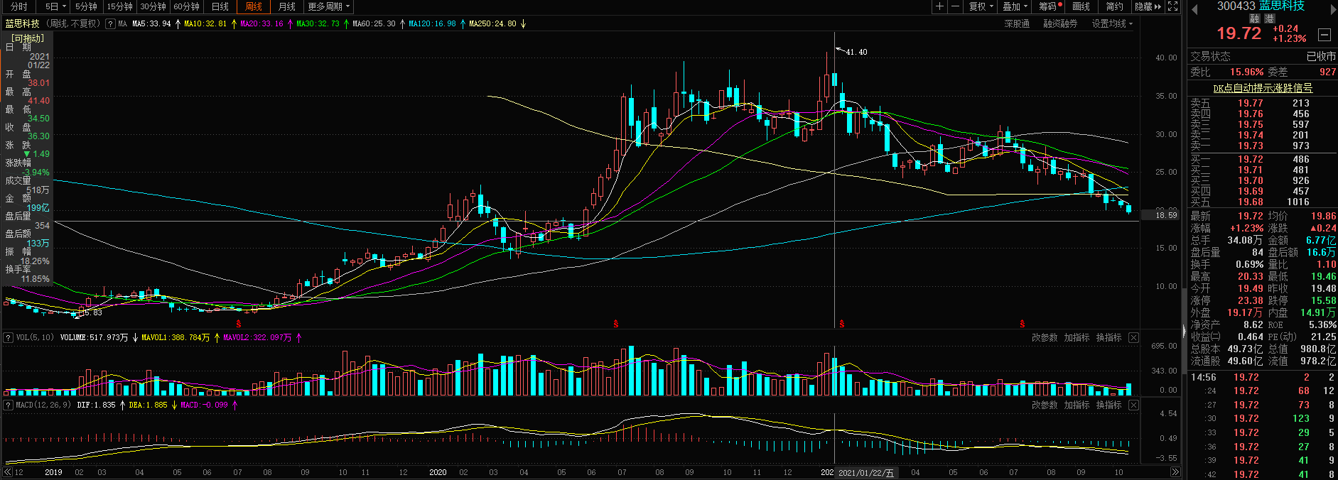Zoom out the chart with the minus icon
1338x480 pixels.
pos(955,6)
